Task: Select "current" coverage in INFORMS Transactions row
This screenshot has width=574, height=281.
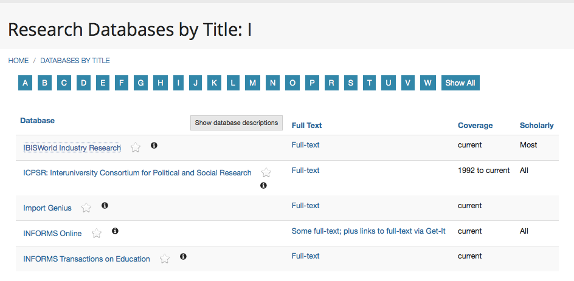Action: [x=469, y=256]
